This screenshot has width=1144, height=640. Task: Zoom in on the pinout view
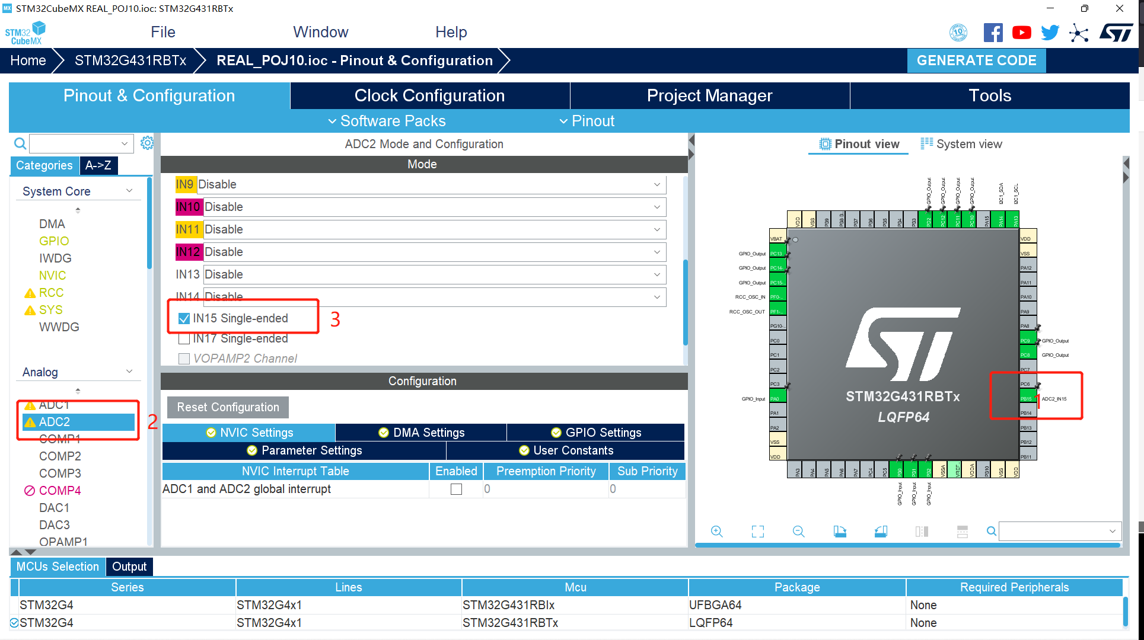(716, 532)
